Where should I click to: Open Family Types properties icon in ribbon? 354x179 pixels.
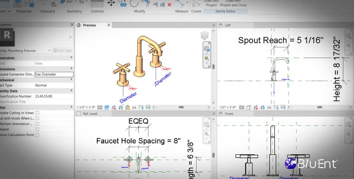(29, 3)
